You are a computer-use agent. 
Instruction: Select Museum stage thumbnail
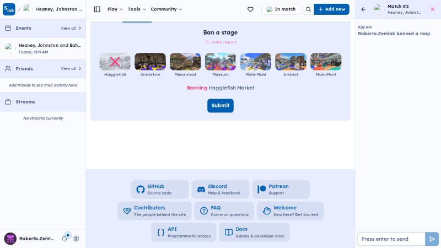[220, 62]
